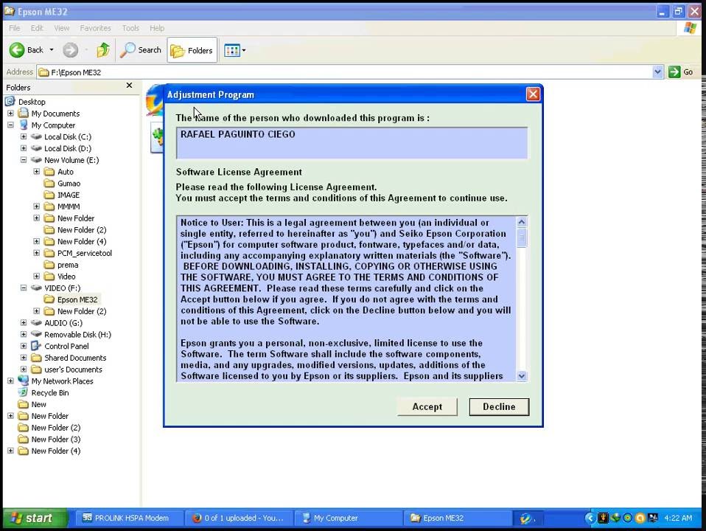This screenshot has width=706, height=531.
Task: Select Removable Disk (H:) drive icon
Action: [x=36, y=334]
